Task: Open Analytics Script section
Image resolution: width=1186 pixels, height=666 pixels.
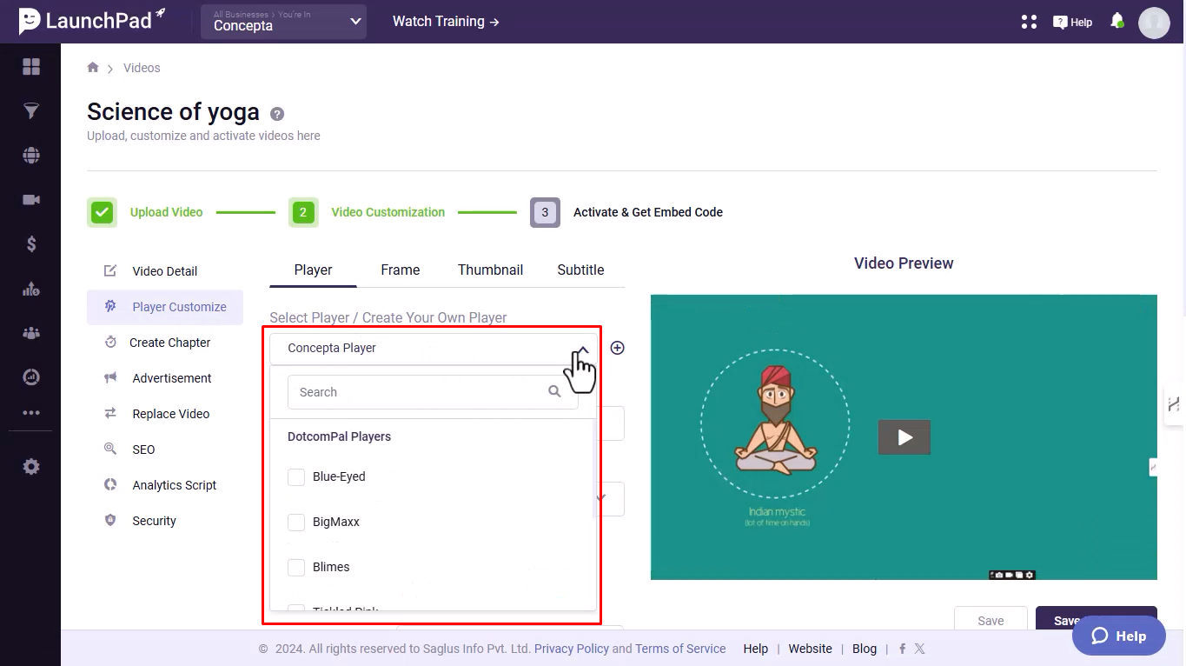Action: 165,485
